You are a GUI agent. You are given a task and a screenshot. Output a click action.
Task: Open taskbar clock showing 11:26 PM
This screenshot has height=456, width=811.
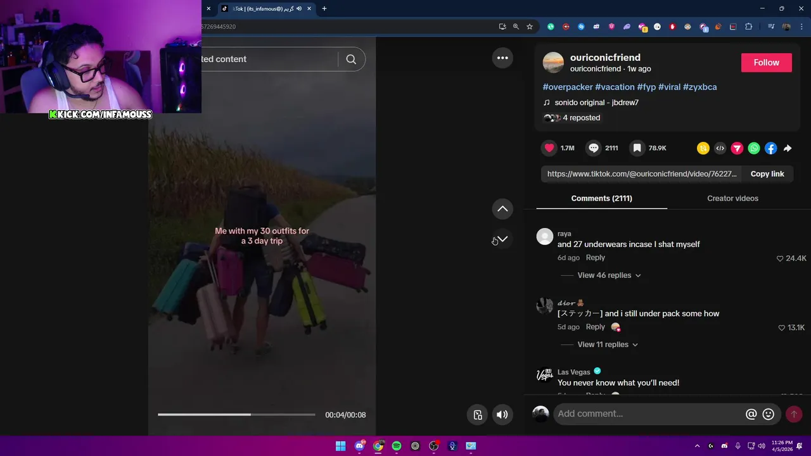[782, 446]
